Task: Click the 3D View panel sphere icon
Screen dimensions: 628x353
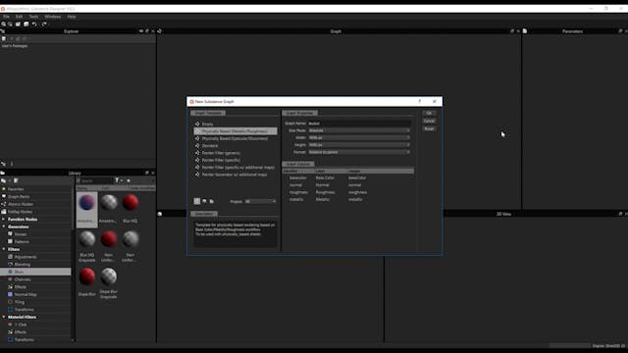Action: click(x=160, y=214)
